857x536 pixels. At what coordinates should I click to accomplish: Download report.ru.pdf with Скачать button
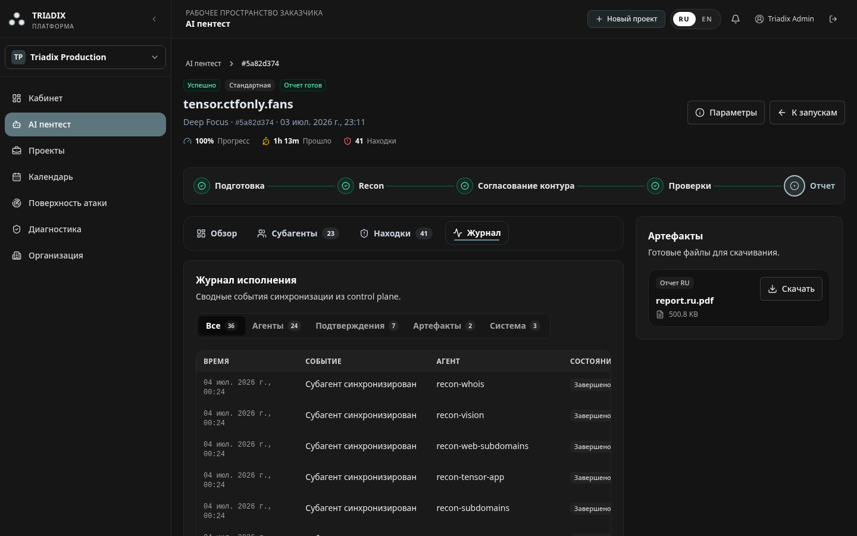tap(791, 289)
